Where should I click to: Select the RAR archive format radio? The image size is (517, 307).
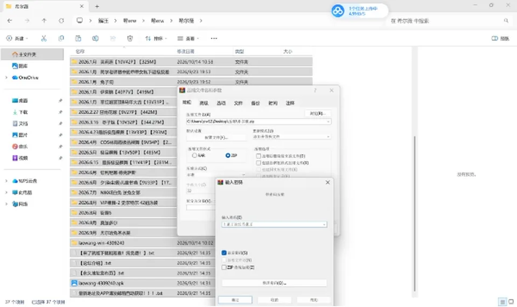point(194,155)
